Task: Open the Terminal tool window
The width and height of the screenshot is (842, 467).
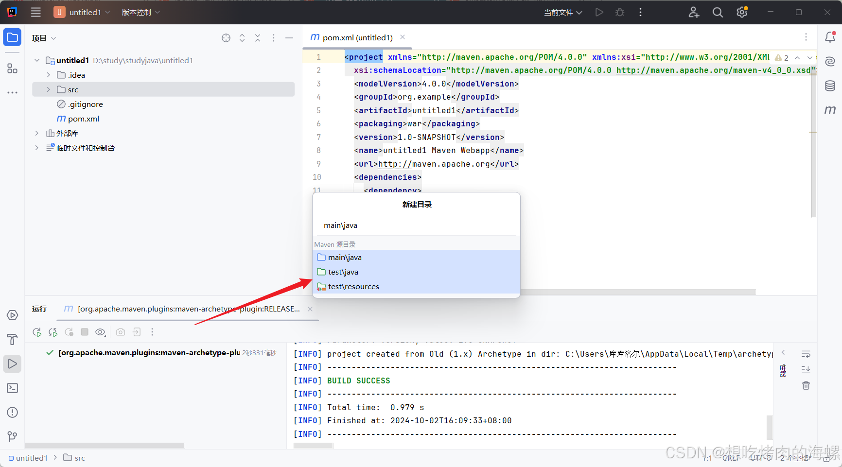Action: click(x=12, y=388)
